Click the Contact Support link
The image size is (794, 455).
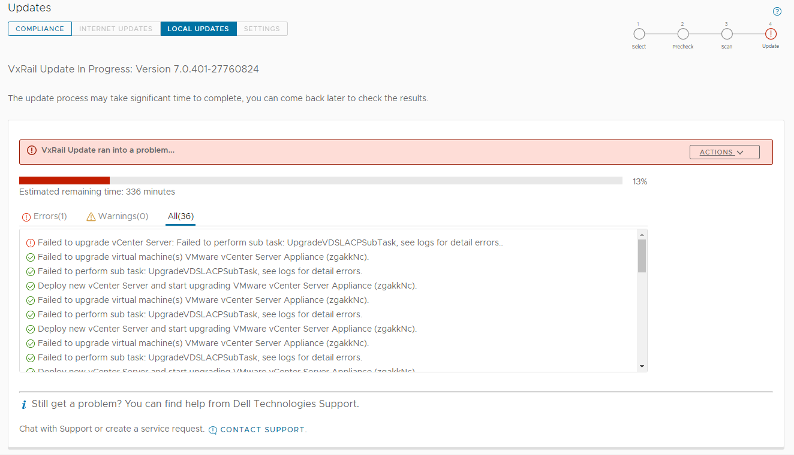pyautogui.click(x=263, y=430)
